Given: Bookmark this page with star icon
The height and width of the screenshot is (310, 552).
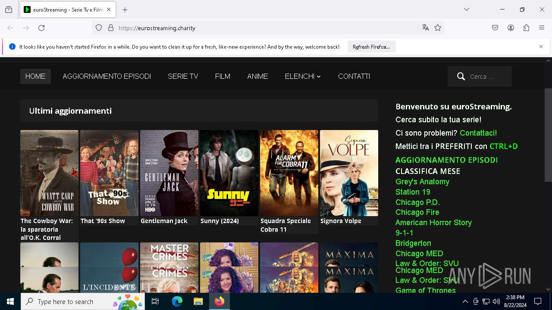Looking at the screenshot, I should pyautogui.click(x=438, y=28).
